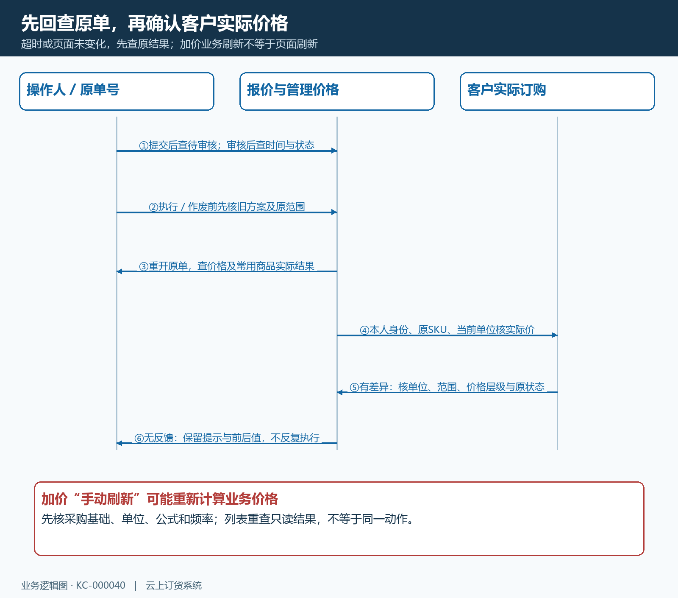The image size is (678, 598).
Task: Click the subtitle starting with 超时或页面未变化
Action: [x=169, y=44]
